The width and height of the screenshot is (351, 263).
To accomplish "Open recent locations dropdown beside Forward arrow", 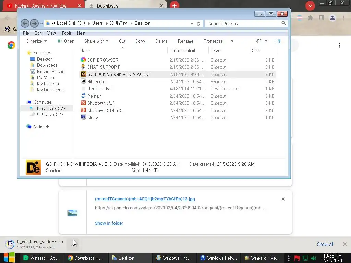I will [41, 23].
